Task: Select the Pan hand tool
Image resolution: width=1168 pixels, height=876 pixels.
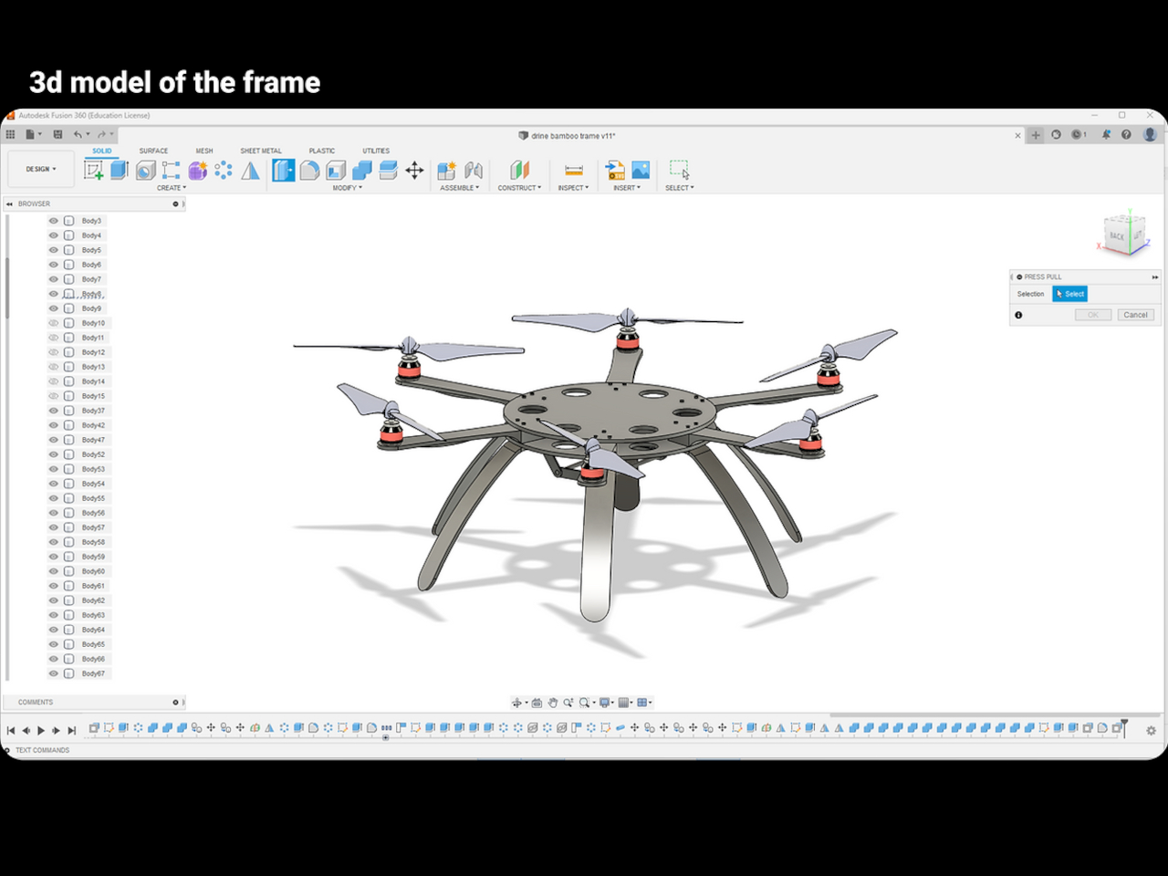Action: (552, 703)
